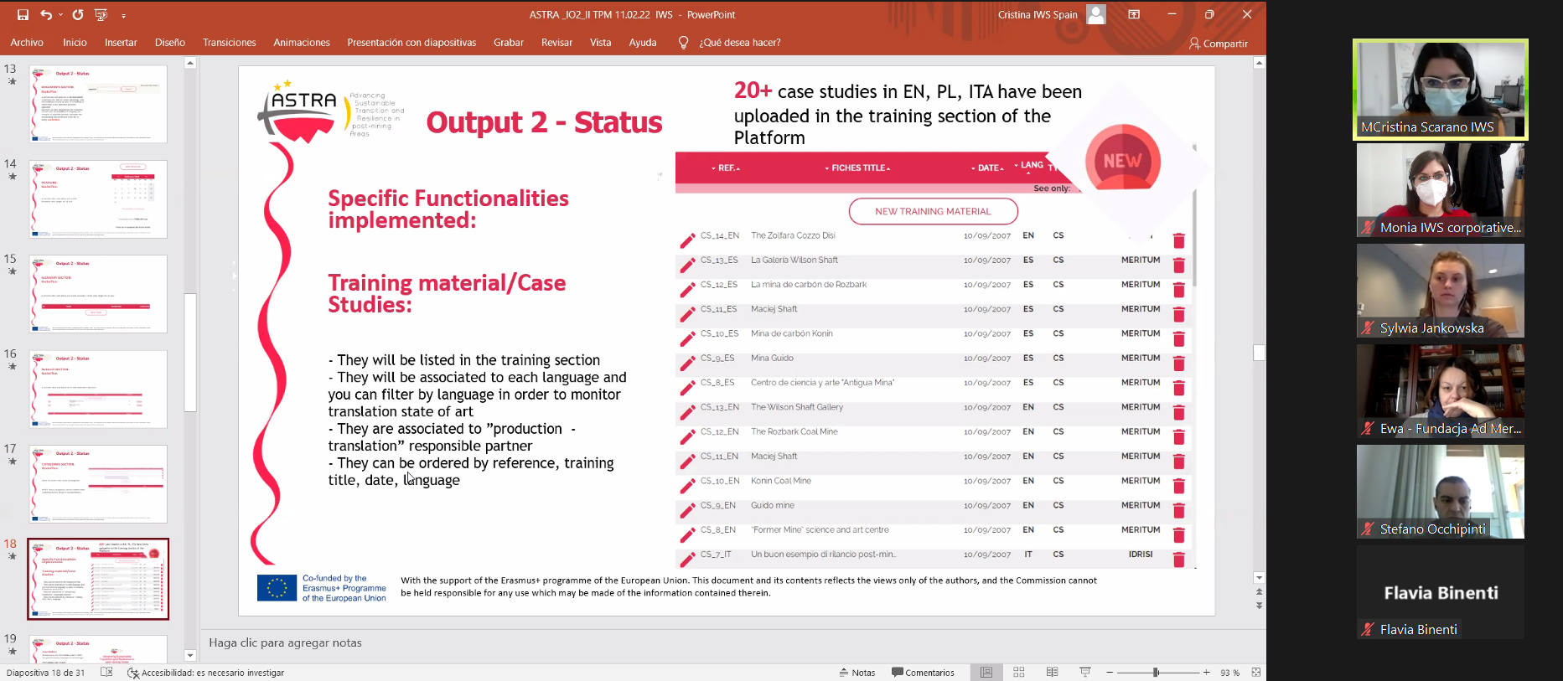Launch Slide Show view from the status bar
This screenshot has width=1563, height=681.
point(1085,673)
